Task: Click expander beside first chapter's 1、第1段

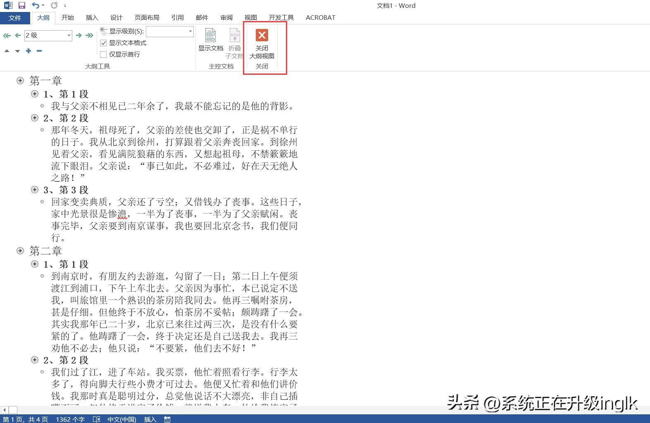Action: tap(35, 94)
